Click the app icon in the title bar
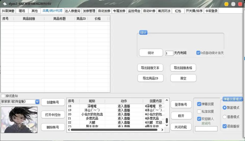Image resolution: width=245 pixels, height=141 pixels. coord(5,4)
